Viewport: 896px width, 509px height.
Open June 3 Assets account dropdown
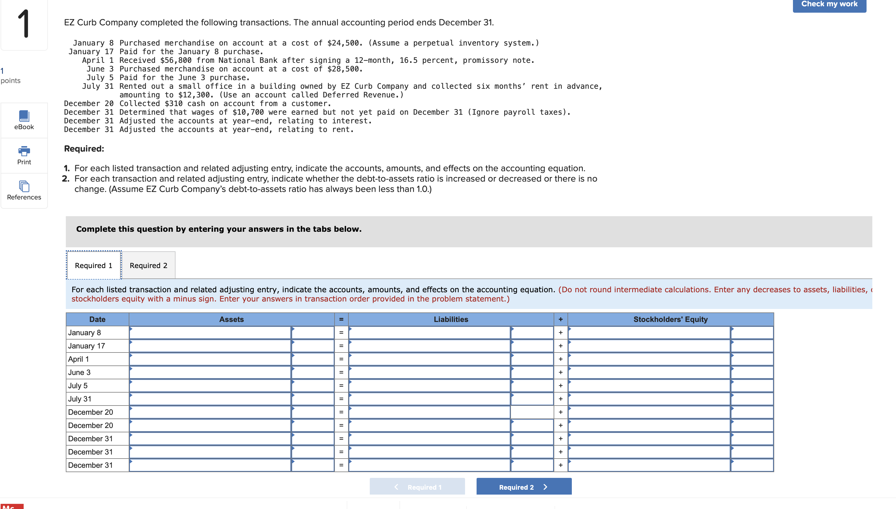(x=210, y=373)
